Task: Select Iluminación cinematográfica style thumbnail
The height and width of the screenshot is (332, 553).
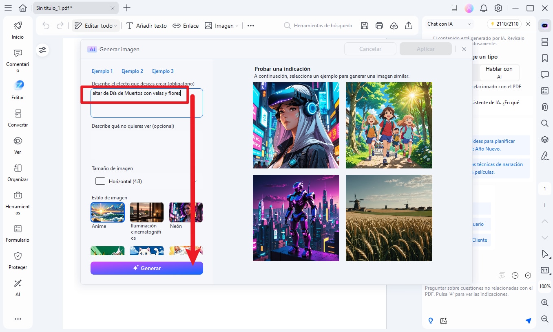Action: [x=146, y=212]
